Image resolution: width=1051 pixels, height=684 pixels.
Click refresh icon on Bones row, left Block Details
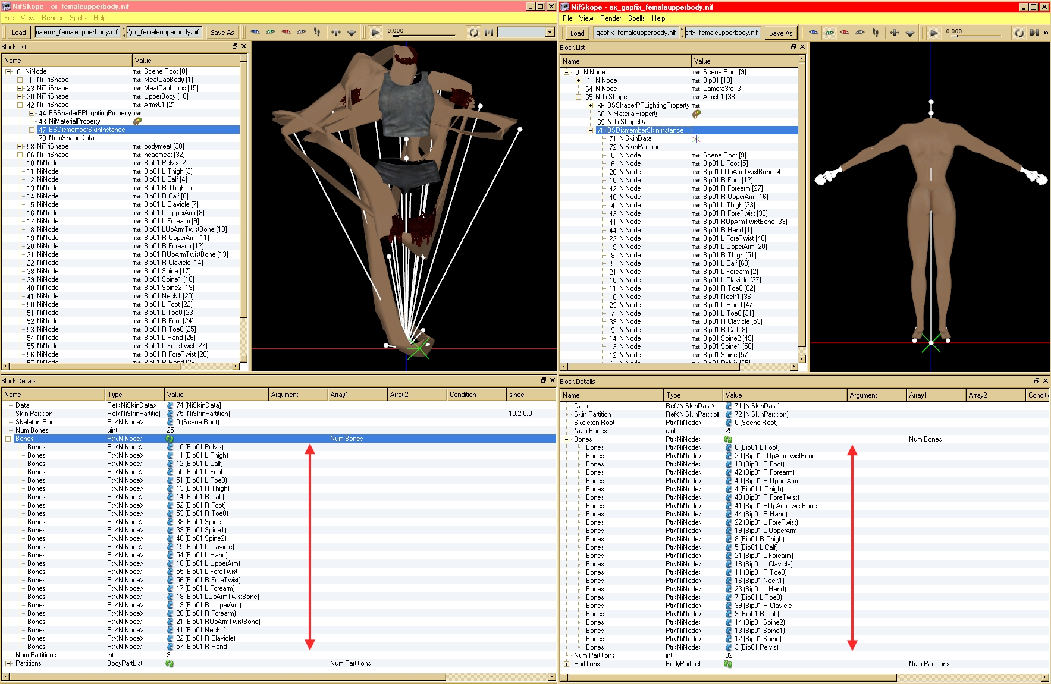(170, 439)
